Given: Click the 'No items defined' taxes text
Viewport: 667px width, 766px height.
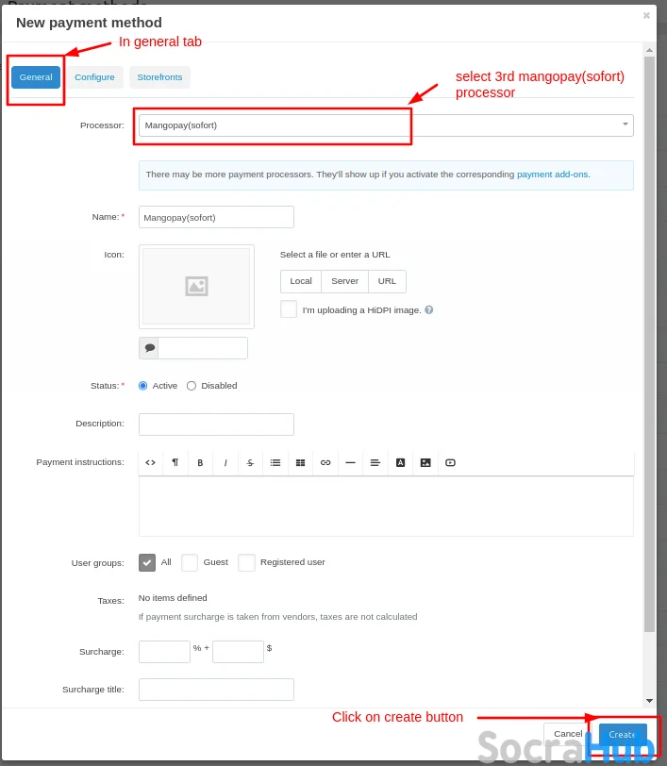Looking at the screenshot, I should (x=173, y=597).
